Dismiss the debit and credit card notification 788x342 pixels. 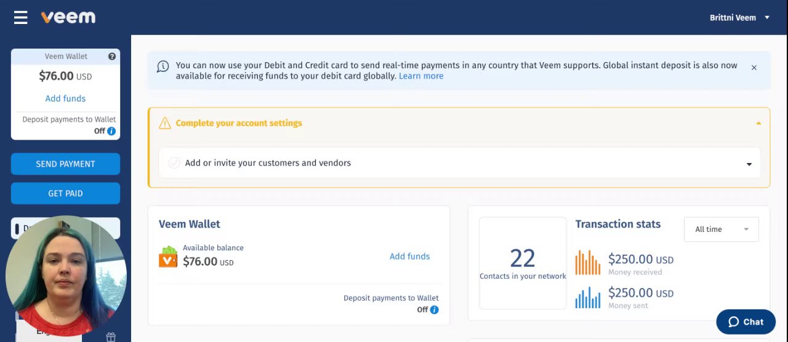[754, 68]
